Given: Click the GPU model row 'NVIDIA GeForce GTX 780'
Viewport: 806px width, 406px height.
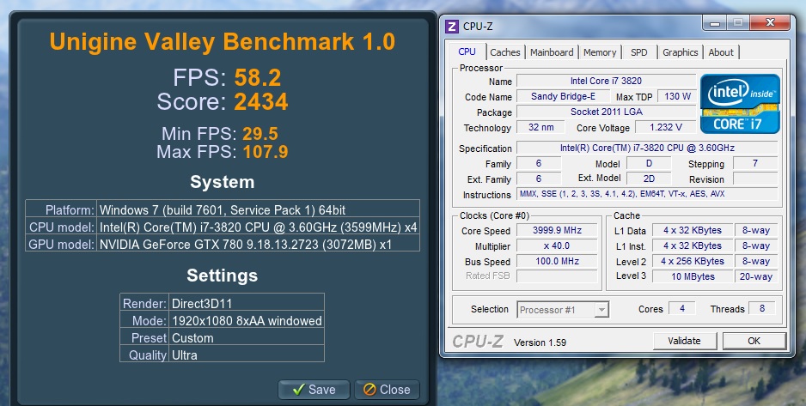Looking at the screenshot, I should pyautogui.click(x=223, y=244).
